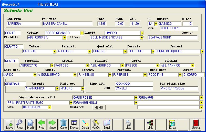206x132 pixels.
Task: Open the Qual.gust. POCO FINE dropdown
Action: [180, 75]
